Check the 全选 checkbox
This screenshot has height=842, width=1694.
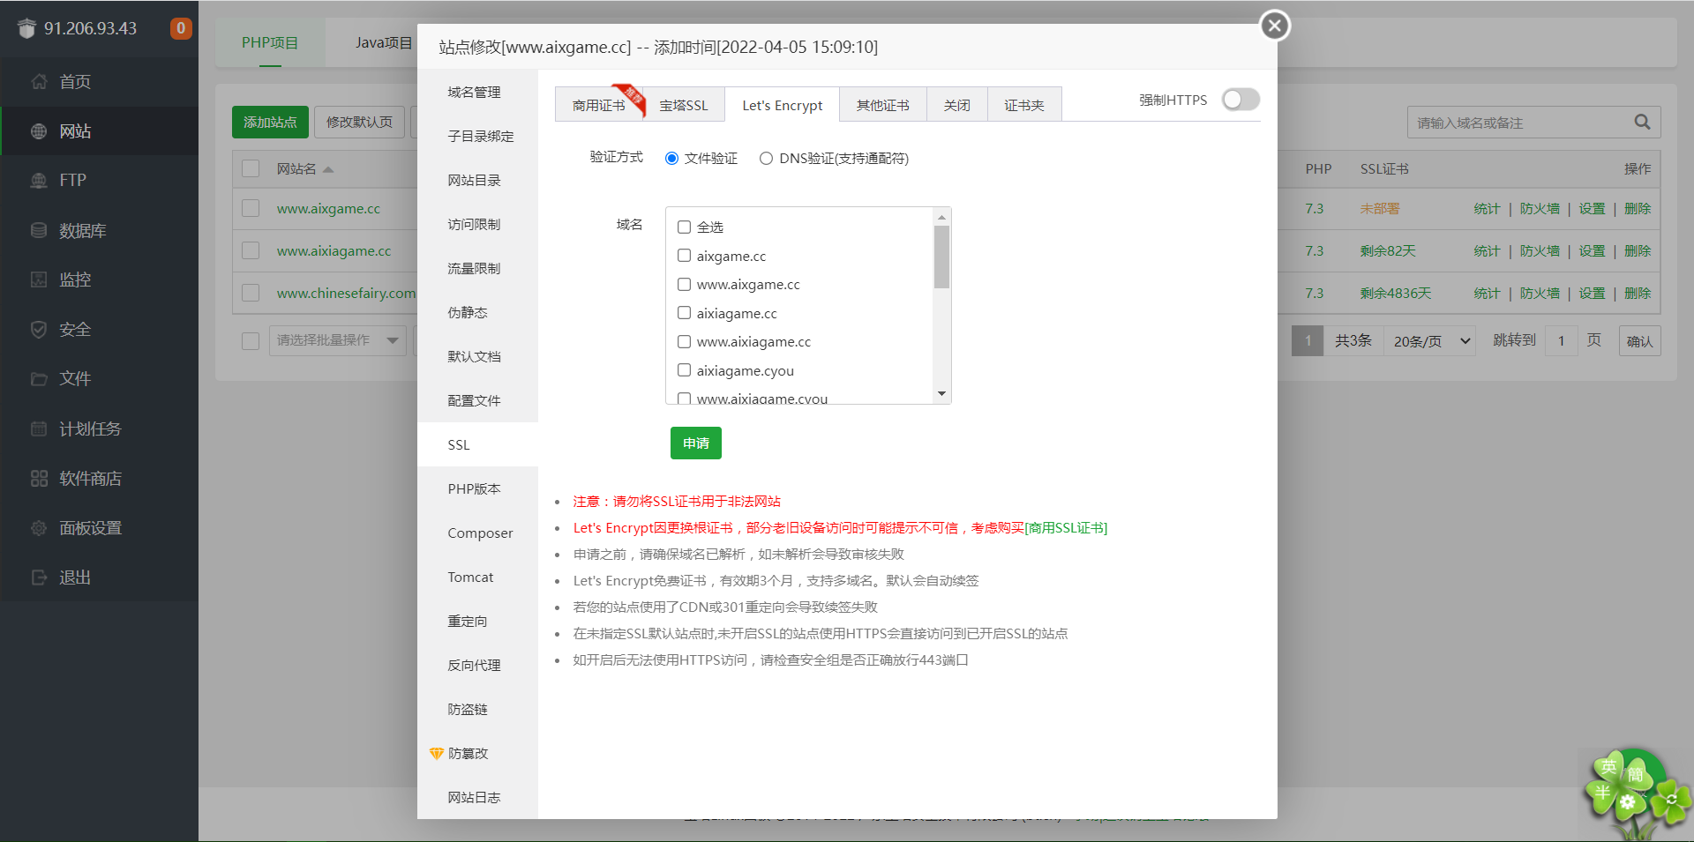[x=684, y=227]
